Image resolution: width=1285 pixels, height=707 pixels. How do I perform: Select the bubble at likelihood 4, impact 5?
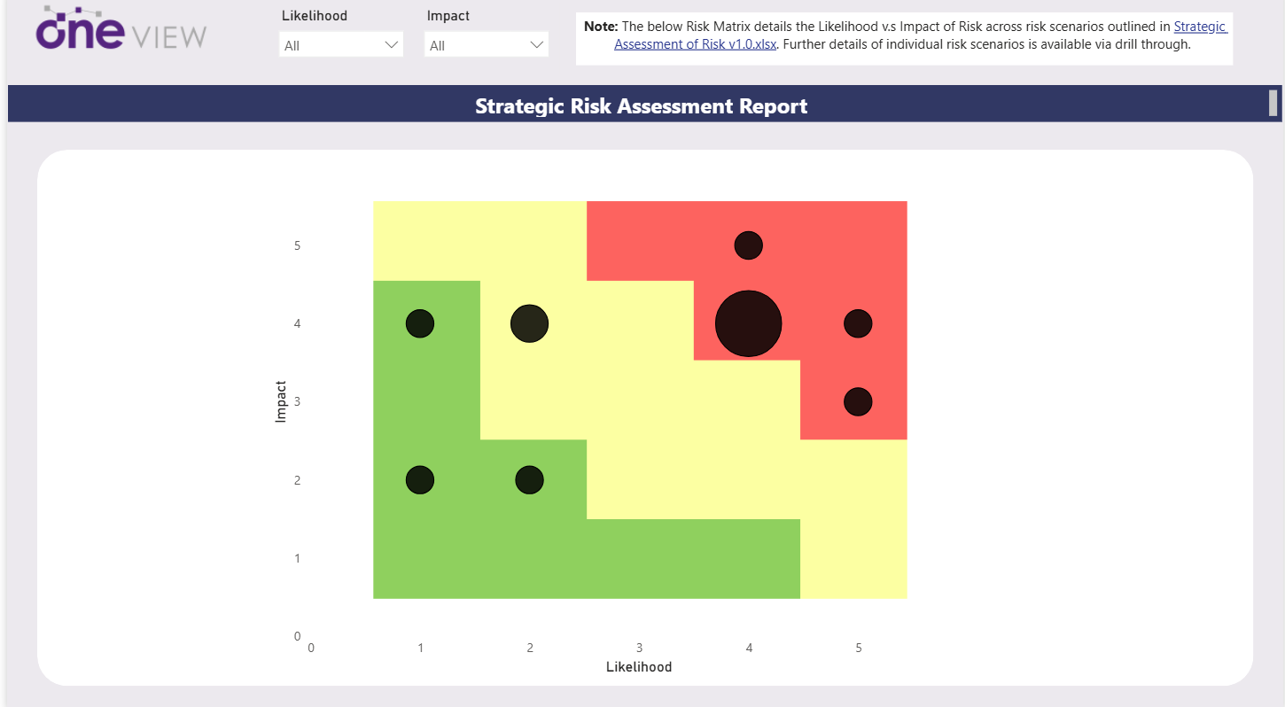[x=749, y=245]
